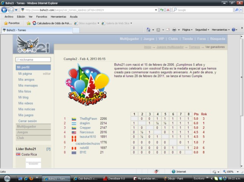The height and width of the screenshot is (182, 244).
Task: Expand Galería de Web Slice dropdown
Action: (x=131, y=23)
